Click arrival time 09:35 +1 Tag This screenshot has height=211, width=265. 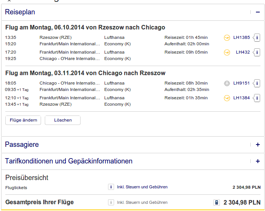click(17, 90)
